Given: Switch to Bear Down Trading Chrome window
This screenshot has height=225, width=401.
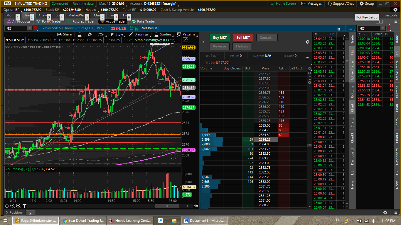Looking at the screenshot, I should point(84,220).
